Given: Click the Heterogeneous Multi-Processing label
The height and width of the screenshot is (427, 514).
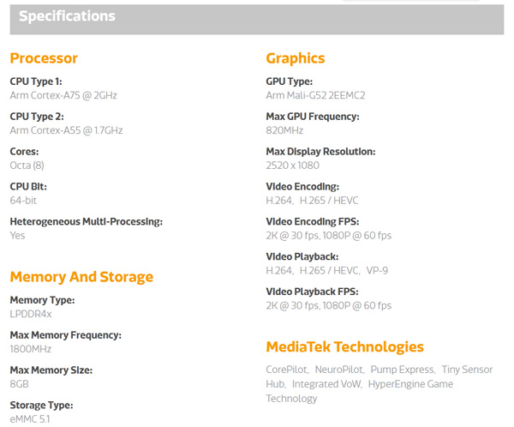Looking at the screenshot, I should [x=87, y=222].
